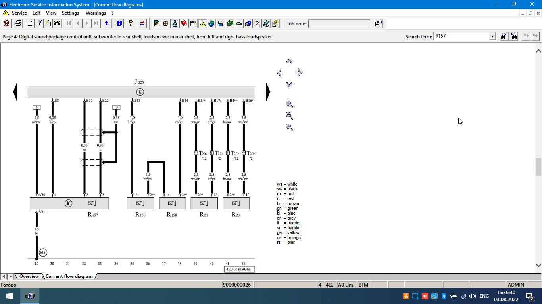
Task: Open the Service menu
Action: (19, 13)
